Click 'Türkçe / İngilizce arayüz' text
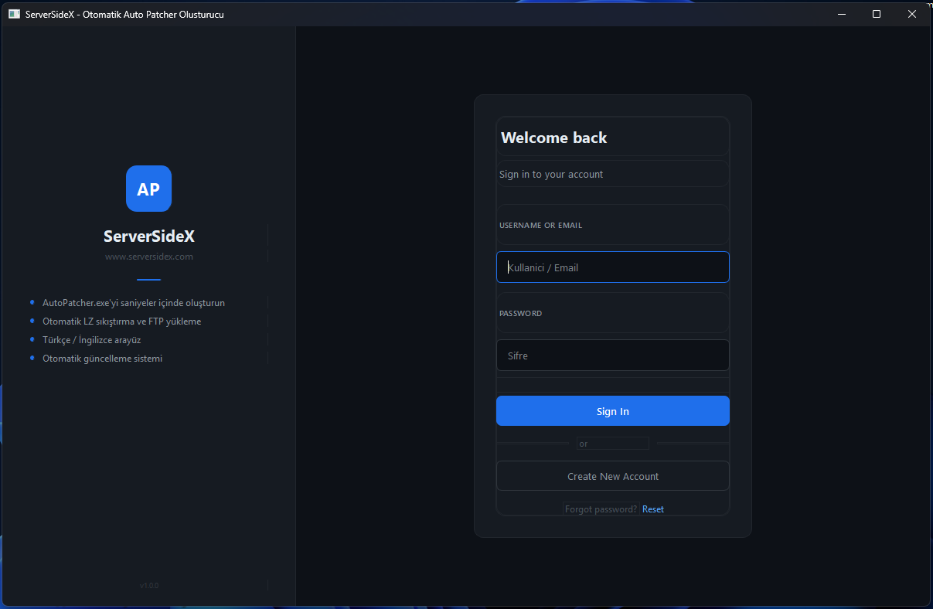This screenshot has width=933, height=609. click(x=92, y=340)
